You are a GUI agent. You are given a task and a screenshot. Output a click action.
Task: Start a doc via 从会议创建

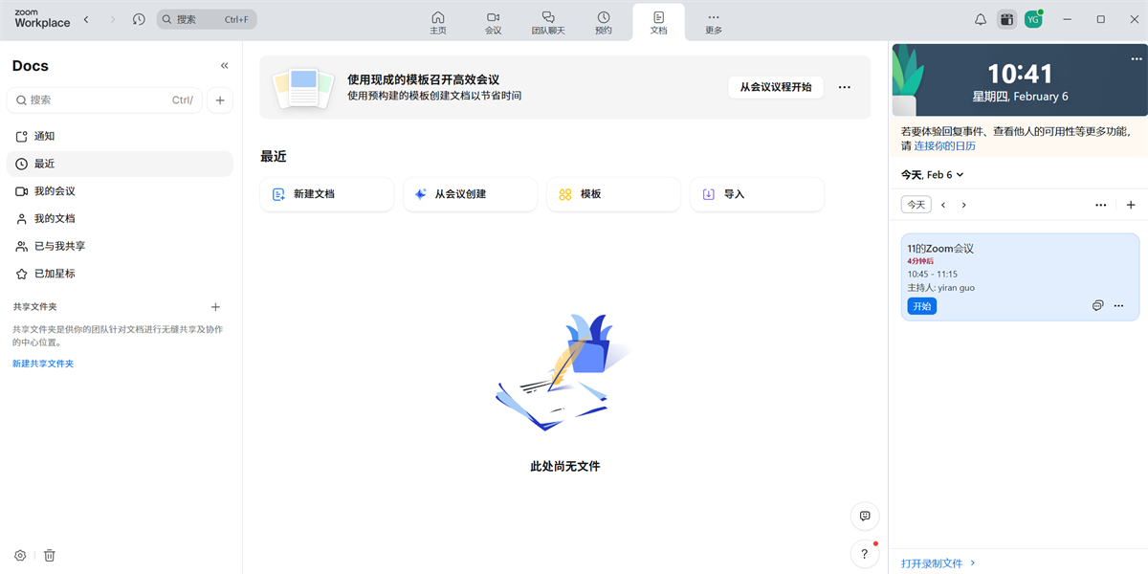tap(470, 194)
